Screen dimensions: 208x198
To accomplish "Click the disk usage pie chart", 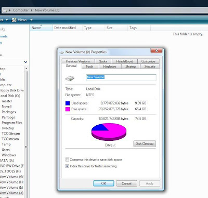I will click(x=109, y=132).
